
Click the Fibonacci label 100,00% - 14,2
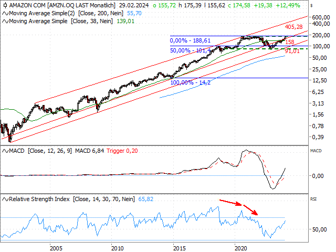[190, 82]
